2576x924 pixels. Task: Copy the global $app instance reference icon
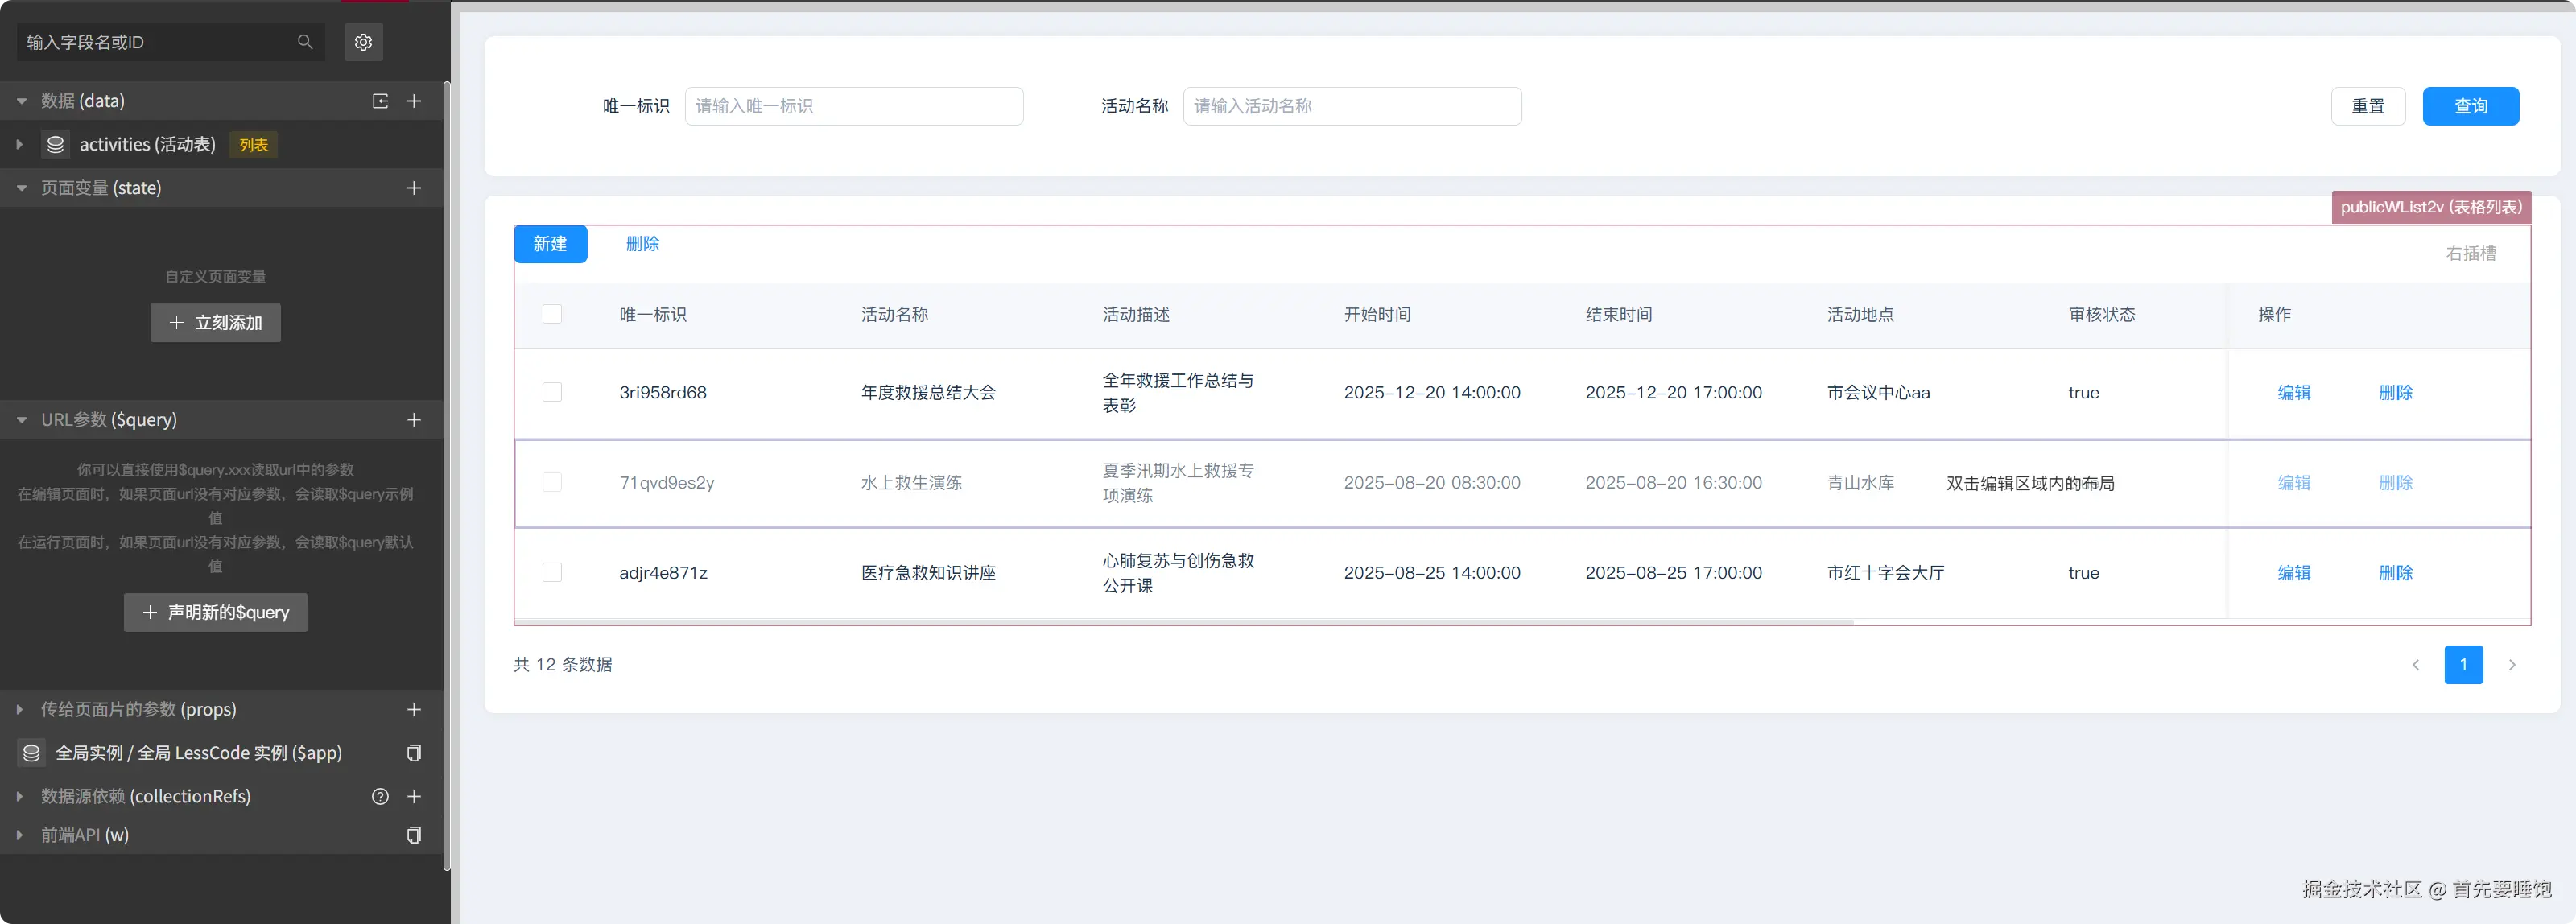[x=414, y=753]
